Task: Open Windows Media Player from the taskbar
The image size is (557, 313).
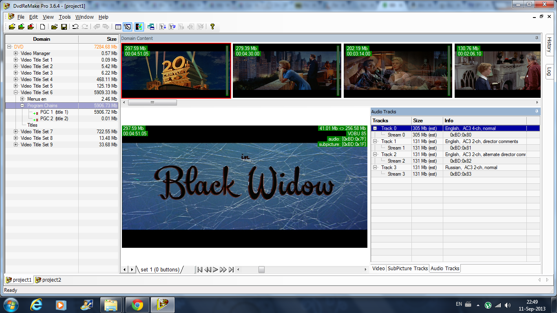Action: click(61, 304)
